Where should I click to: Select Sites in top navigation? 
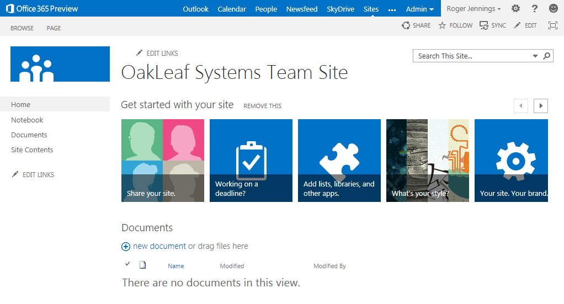click(371, 9)
